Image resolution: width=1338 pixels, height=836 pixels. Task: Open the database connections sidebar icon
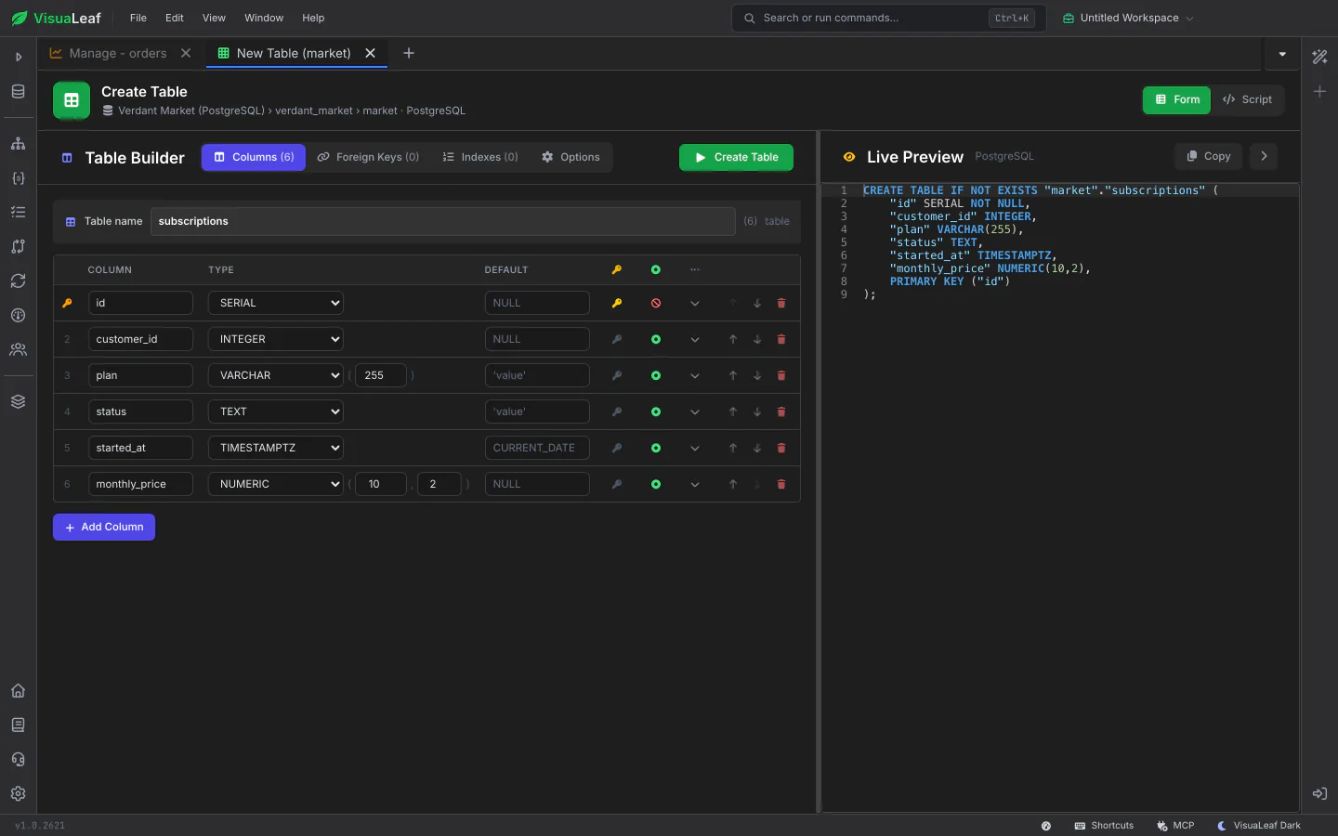tap(18, 91)
